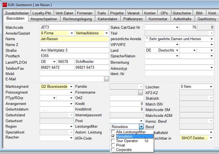Switch to the Verk.Daten tab
This screenshot has height=154, width=219.
coord(64,13)
